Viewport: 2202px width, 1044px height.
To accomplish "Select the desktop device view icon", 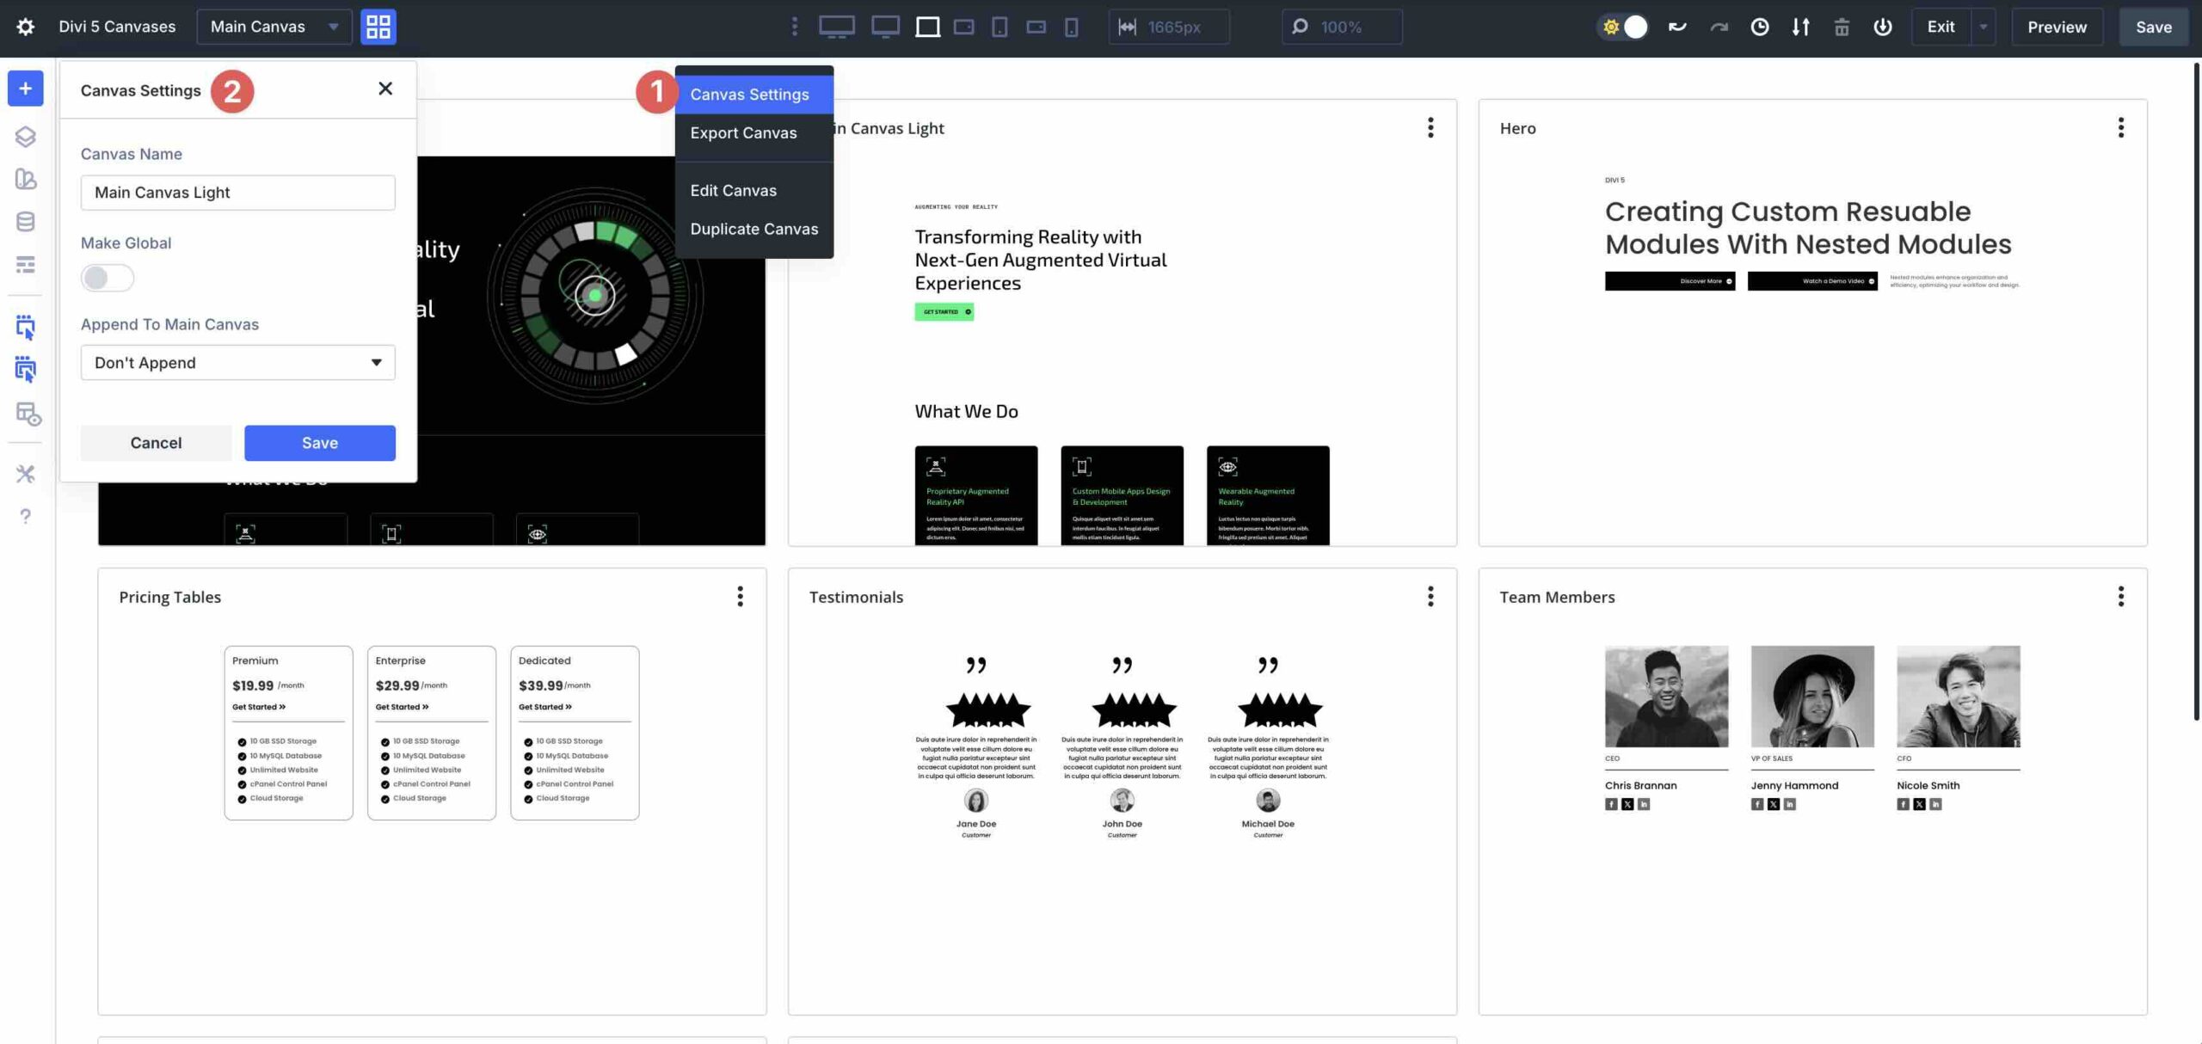I will (x=836, y=27).
